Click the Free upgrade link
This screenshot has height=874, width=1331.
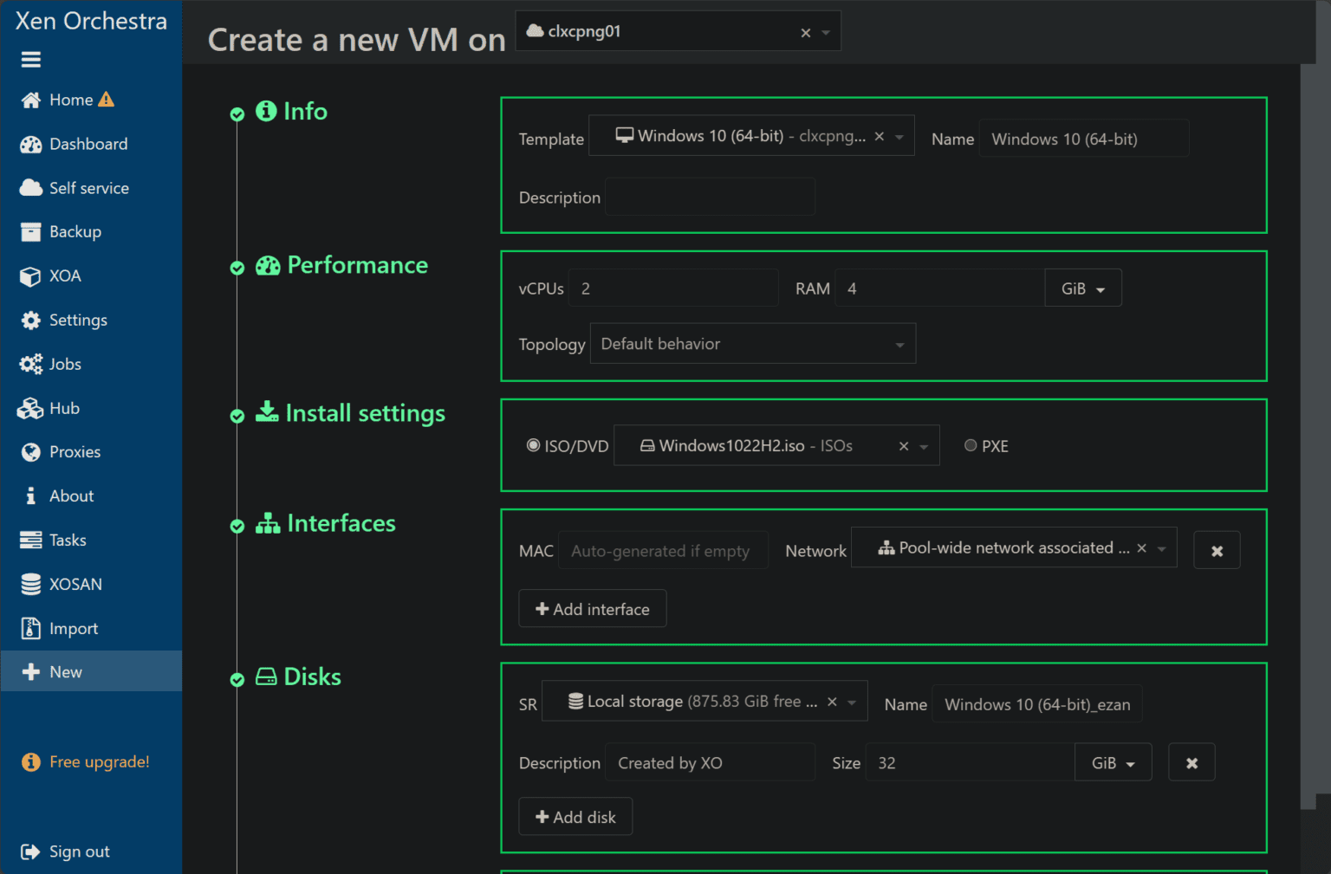coord(99,761)
